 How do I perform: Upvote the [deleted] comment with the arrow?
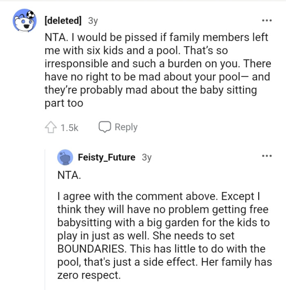click(x=50, y=128)
